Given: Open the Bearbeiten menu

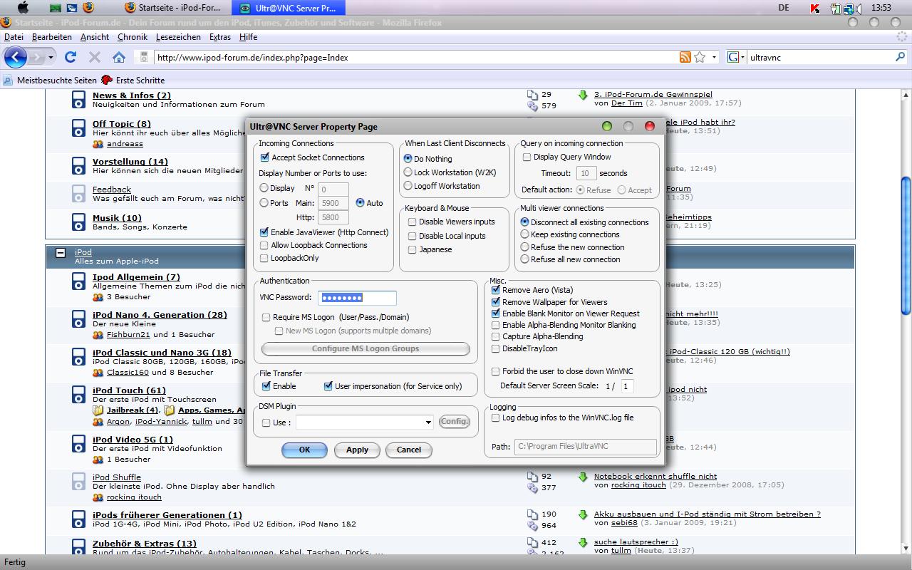Looking at the screenshot, I should 52,37.
